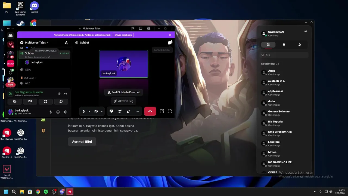The width and height of the screenshot is (348, 196).
Task: Show chat via speech bubble icon
Action: (x=170, y=42)
